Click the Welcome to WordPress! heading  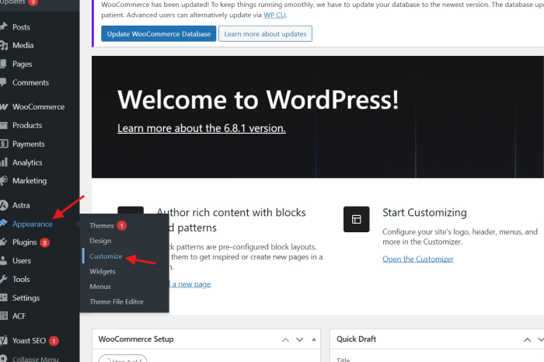258,100
